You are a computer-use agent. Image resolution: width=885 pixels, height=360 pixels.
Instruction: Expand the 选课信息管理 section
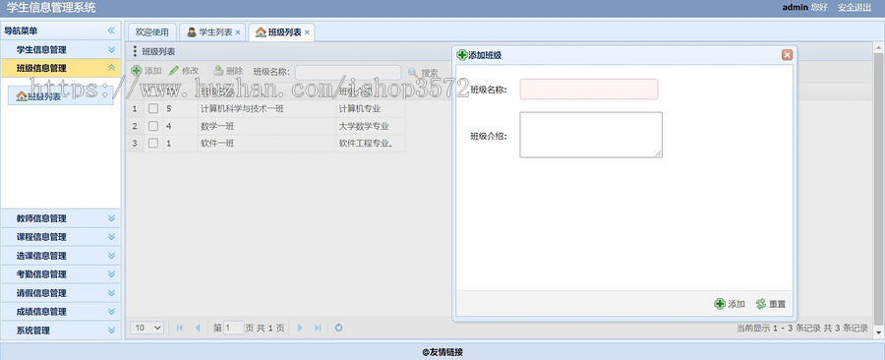point(111,256)
